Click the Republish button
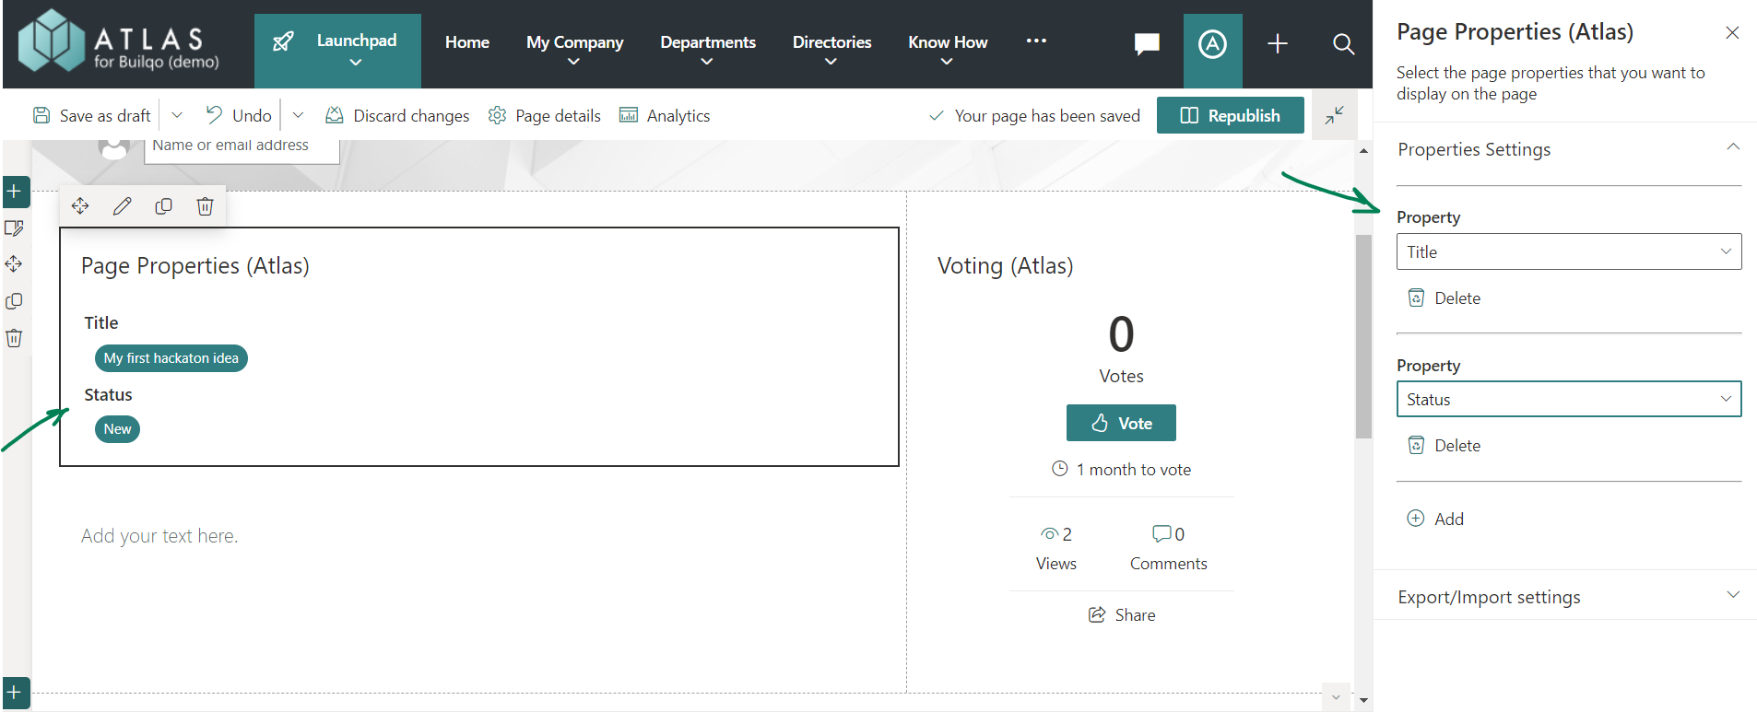Image resolution: width=1757 pixels, height=712 pixels. tap(1230, 115)
